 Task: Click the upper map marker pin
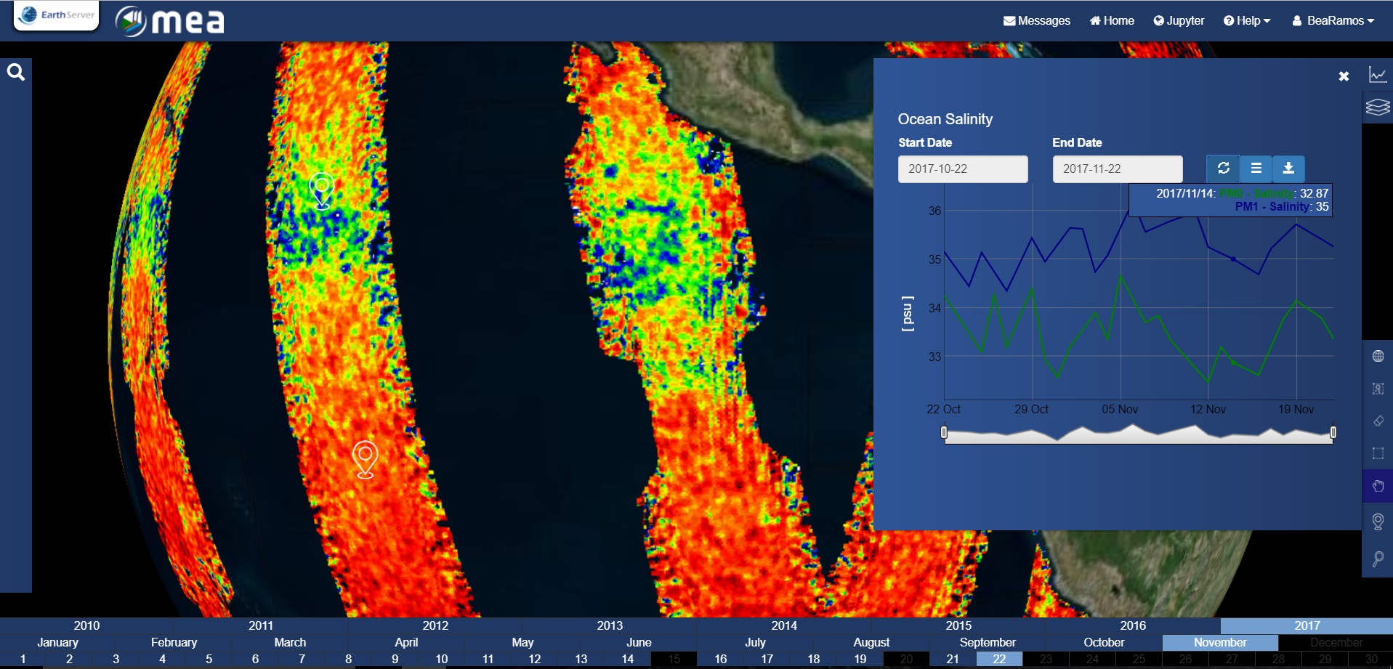[x=322, y=190]
